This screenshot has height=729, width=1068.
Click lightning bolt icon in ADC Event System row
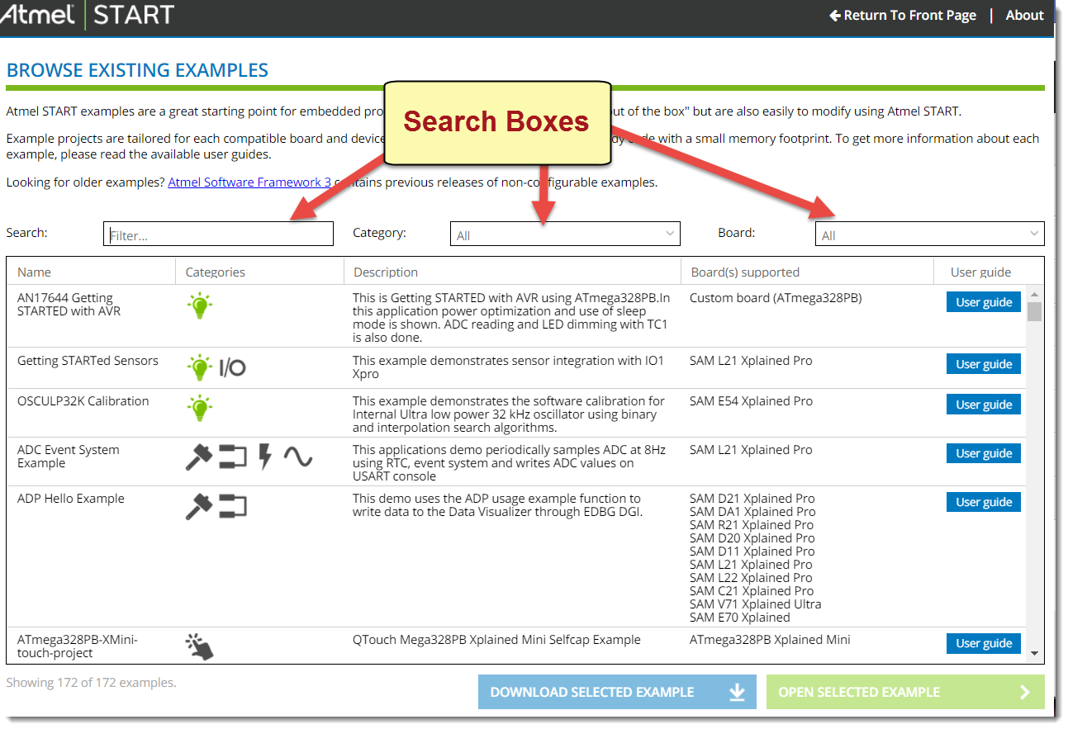pos(265,457)
